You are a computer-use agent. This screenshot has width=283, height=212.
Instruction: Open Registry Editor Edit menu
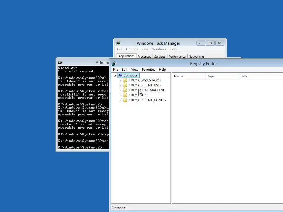pyautogui.click(x=125, y=70)
